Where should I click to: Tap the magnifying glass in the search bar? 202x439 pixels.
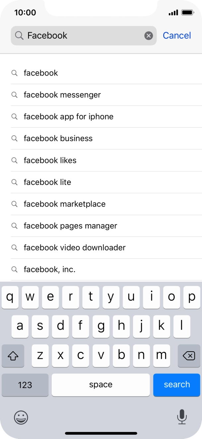click(x=19, y=35)
